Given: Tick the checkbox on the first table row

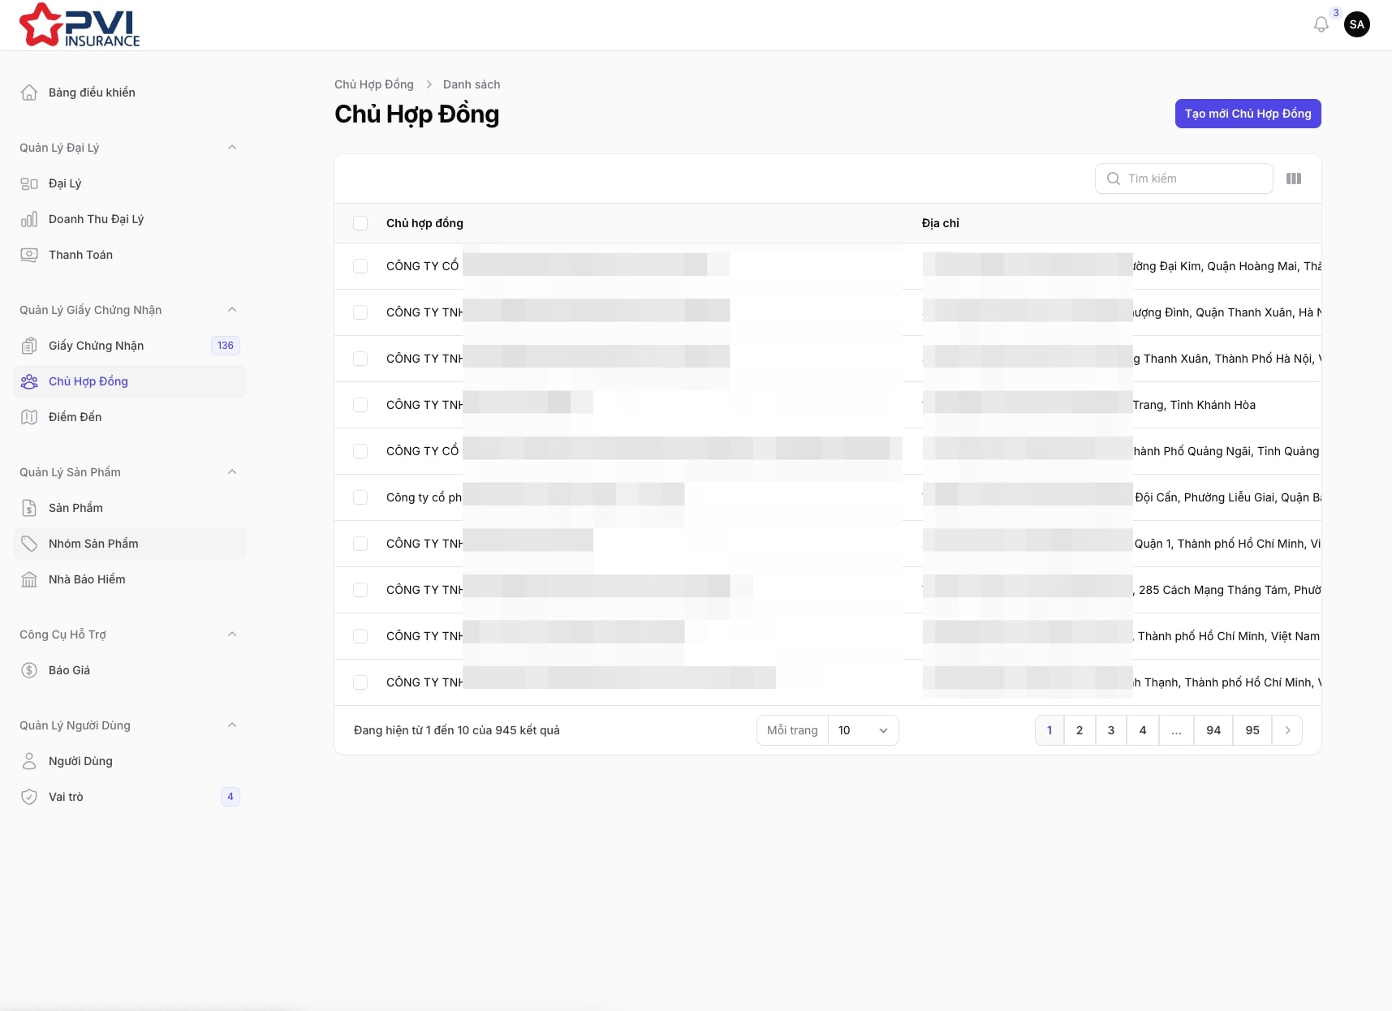Looking at the screenshot, I should click(x=360, y=266).
